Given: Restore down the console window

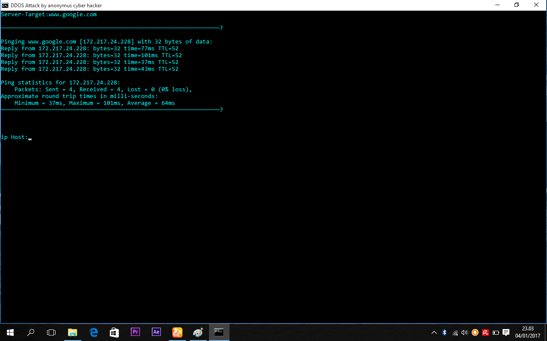Looking at the screenshot, I should 517,5.
